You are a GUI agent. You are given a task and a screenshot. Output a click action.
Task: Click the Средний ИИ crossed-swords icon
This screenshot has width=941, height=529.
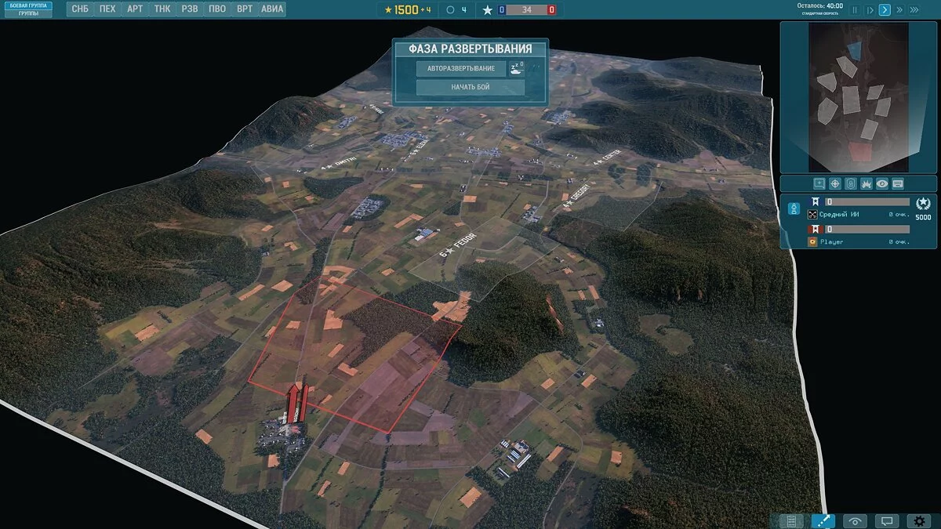[812, 214]
